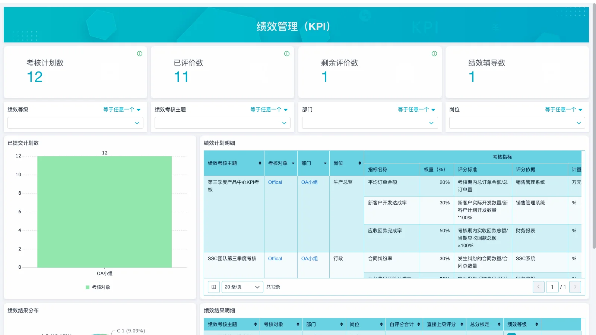The width and height of the screenshot is (596, 335).
Task: Open the Offical link in the first table row
Action: 275,182
